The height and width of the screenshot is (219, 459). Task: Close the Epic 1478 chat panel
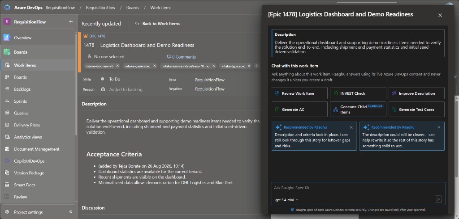pyautogui.click(x=440, y=16)
